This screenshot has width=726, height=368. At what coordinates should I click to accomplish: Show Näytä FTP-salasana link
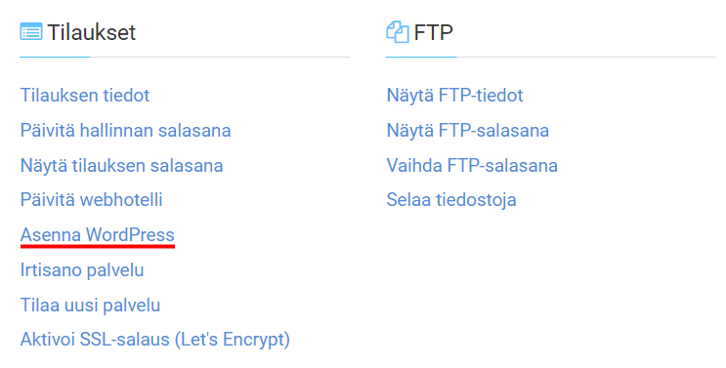tap(468, 131)
